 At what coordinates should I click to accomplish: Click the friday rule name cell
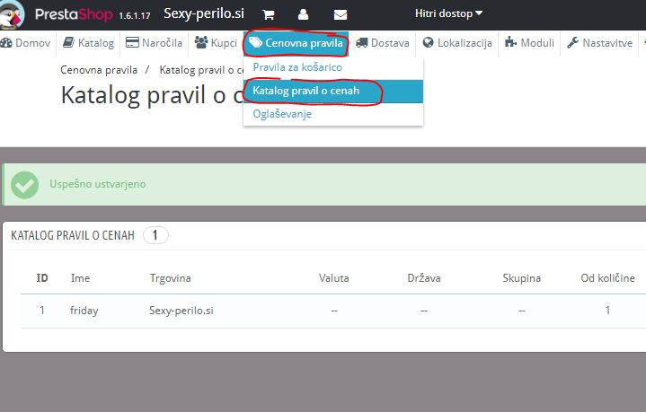point(84,311)
